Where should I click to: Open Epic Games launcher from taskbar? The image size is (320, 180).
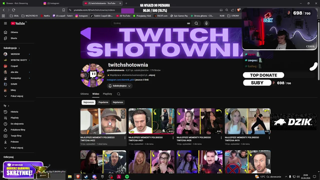click(x=102, y=177)
